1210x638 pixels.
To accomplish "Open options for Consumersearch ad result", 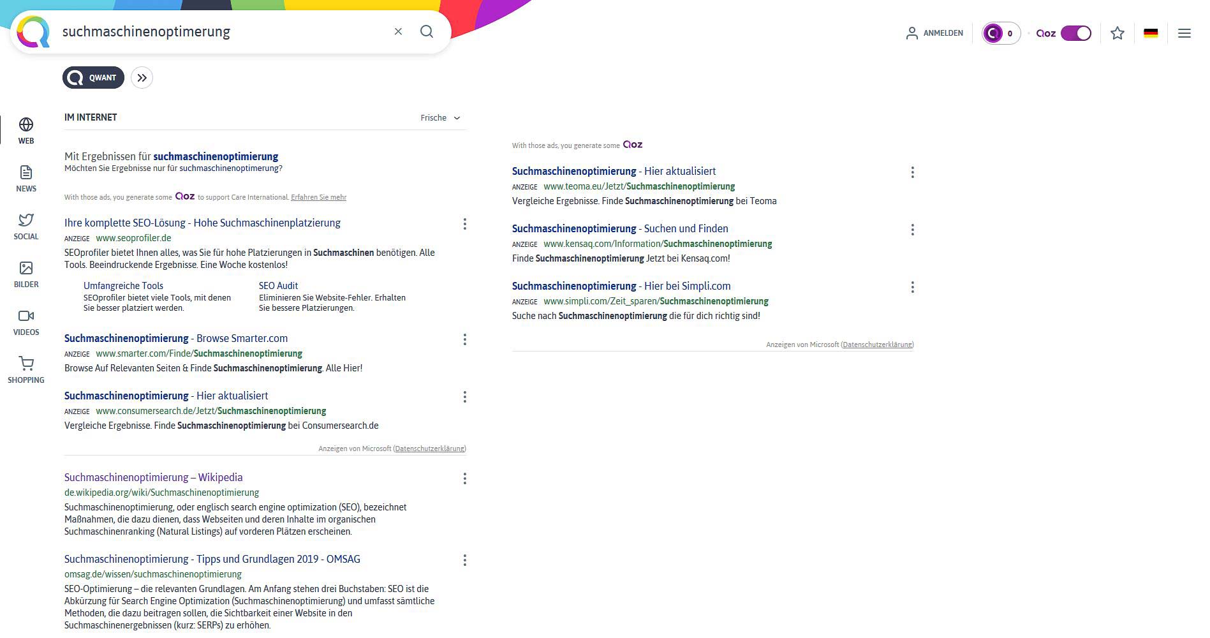I will coord(465,397).
